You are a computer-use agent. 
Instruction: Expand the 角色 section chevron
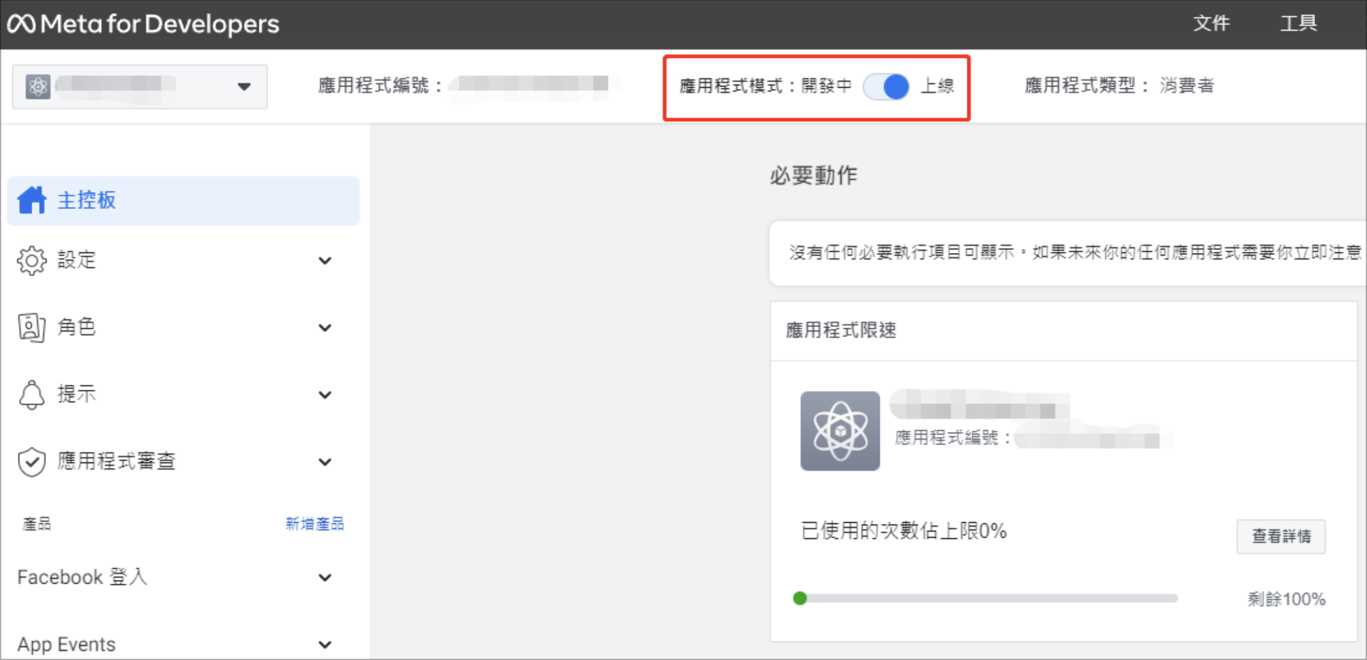325,328
